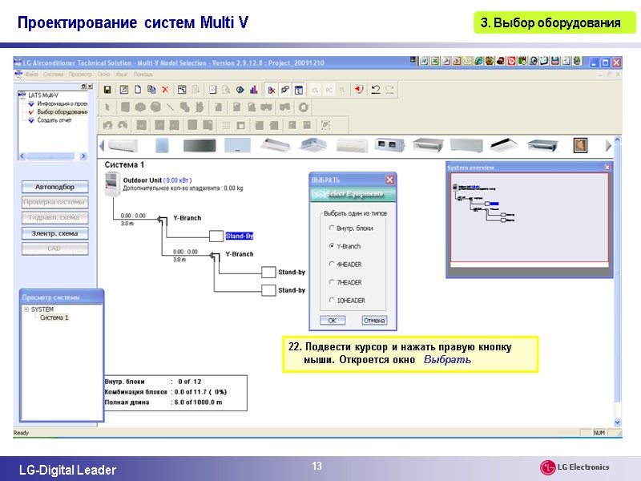This screenshot has width=641, height=481.
Task: Open the Язык menu
Action: [122, 75]
